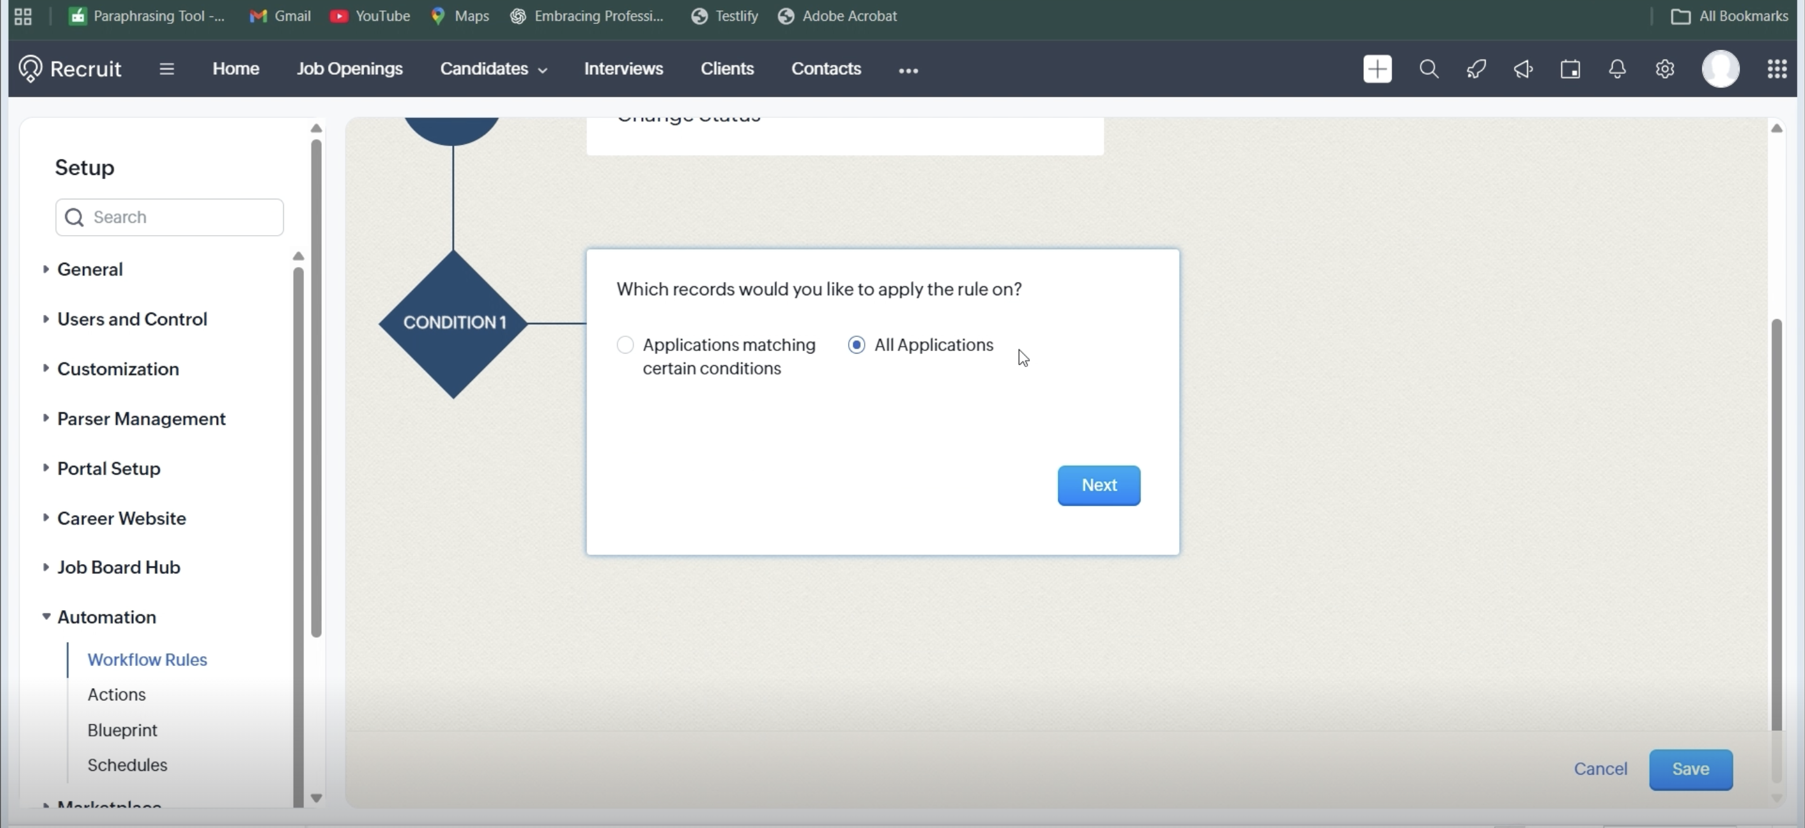Click the notifications bell icon
Screen dimensions: 1805x828
pos(1617,69)
